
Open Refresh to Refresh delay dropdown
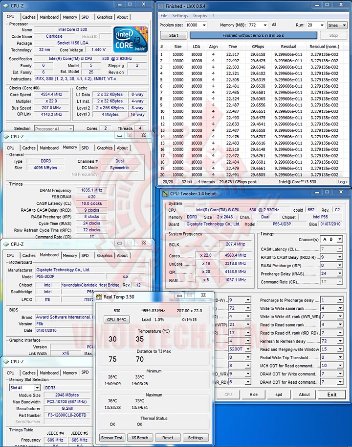340,341
